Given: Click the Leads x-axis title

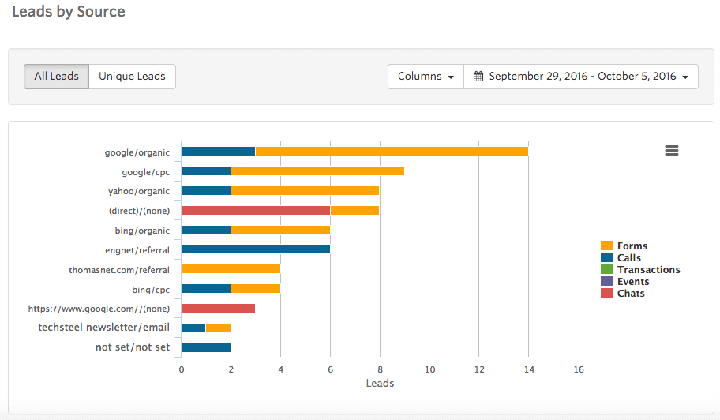Looking at the screenshot, I should (x=380, y=383).
